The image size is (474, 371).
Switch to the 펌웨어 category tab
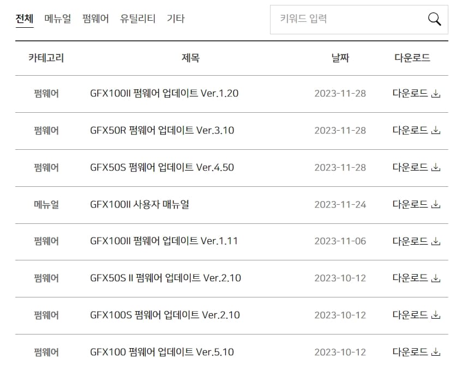coord(94,18)
